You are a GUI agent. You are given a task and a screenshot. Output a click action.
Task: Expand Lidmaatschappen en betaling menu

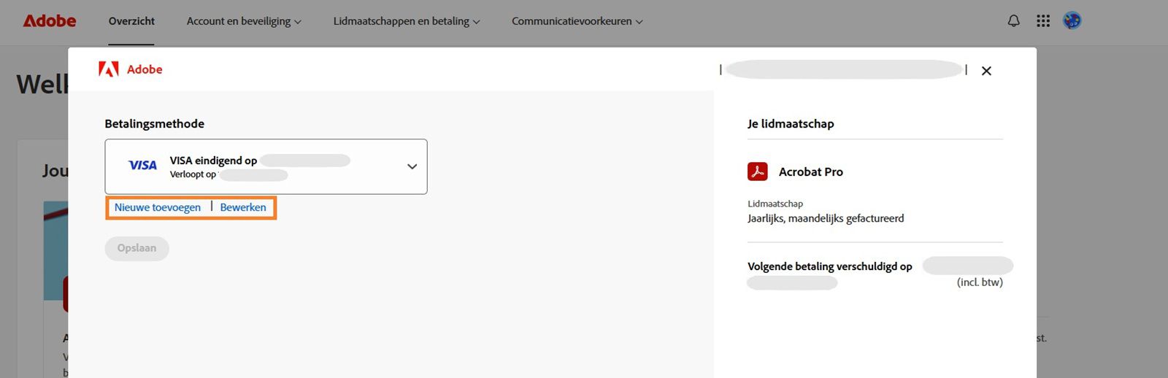407,21
